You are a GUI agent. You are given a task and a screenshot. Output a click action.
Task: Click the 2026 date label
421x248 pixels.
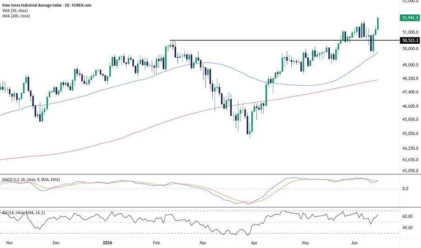coord(108,243)
